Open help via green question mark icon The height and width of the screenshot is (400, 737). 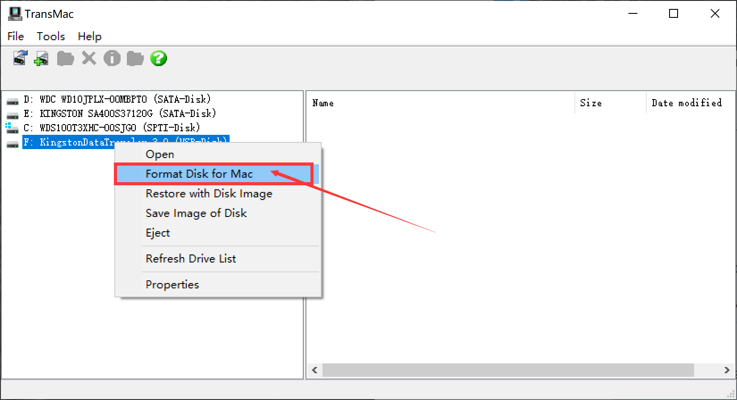(x=159, y=58)
